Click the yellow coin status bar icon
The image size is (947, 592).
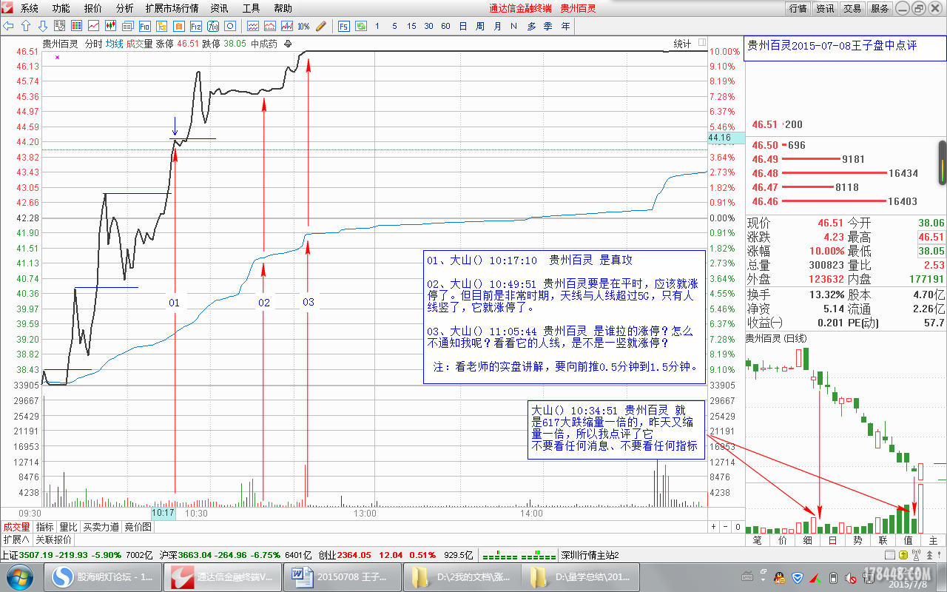903,554
